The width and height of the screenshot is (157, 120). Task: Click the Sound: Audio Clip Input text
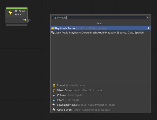(x=71, y=86)
